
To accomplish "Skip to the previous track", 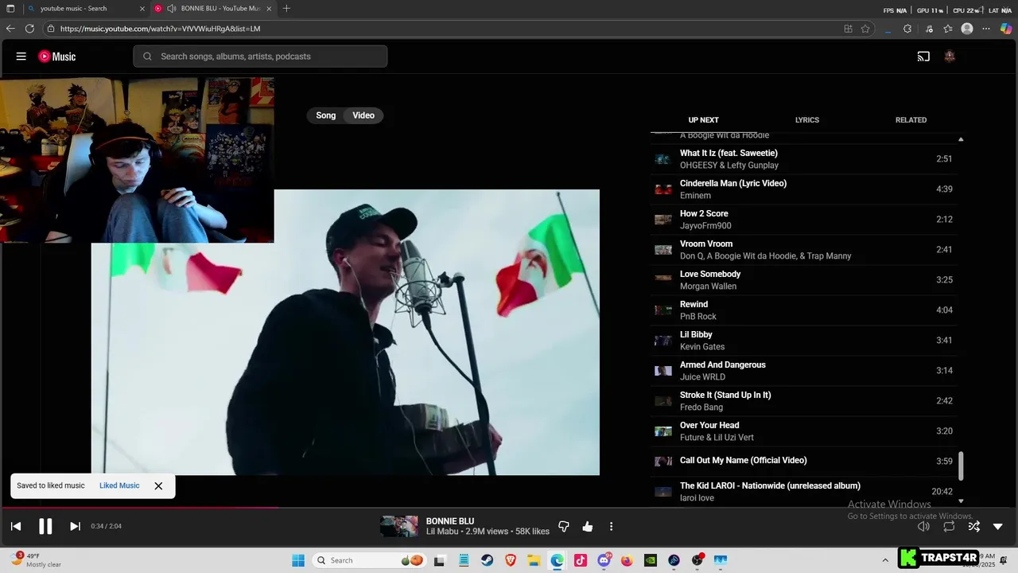I will [x=16, y=526].
